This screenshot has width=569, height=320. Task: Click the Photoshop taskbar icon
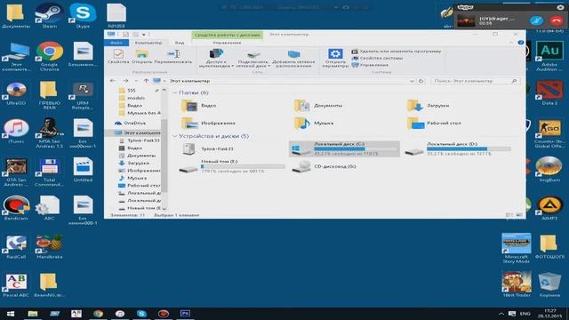point(185,314)
